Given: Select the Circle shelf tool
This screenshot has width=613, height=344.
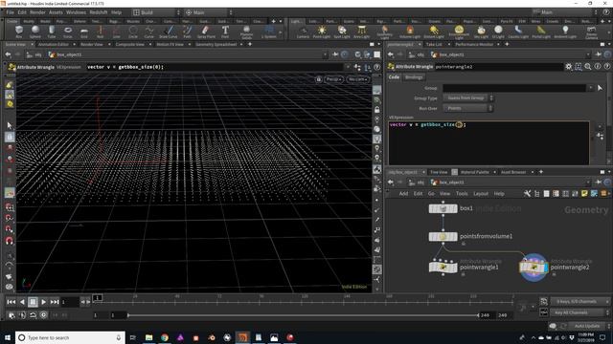Looking at the screenshot, I should point(133,32).
